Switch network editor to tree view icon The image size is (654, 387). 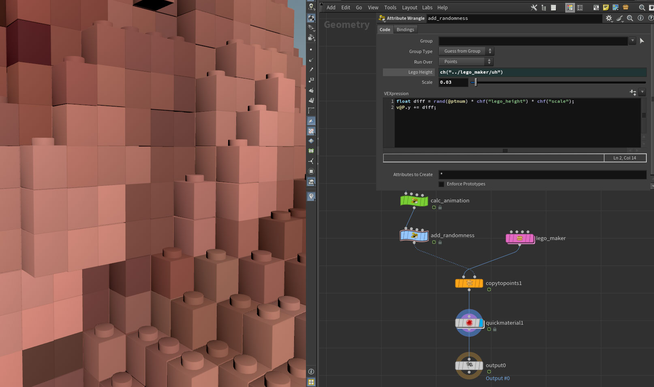click(x=544, y=7)
